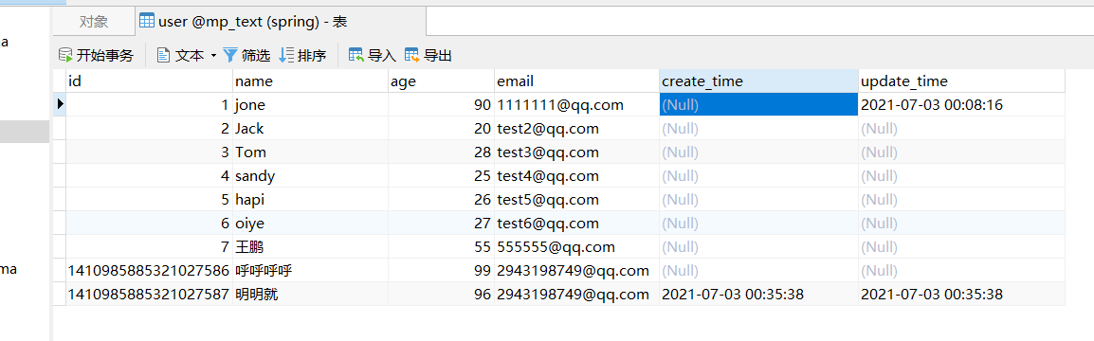Click the create_time column header
Screen dimensions: 1094x341
tap(758, 81)
